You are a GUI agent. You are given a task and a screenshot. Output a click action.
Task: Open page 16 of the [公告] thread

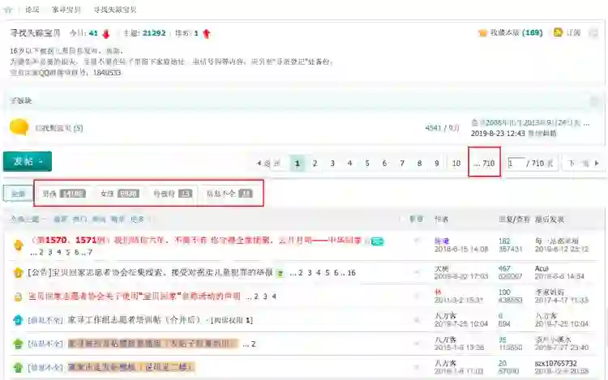click(x=351, y=273)
